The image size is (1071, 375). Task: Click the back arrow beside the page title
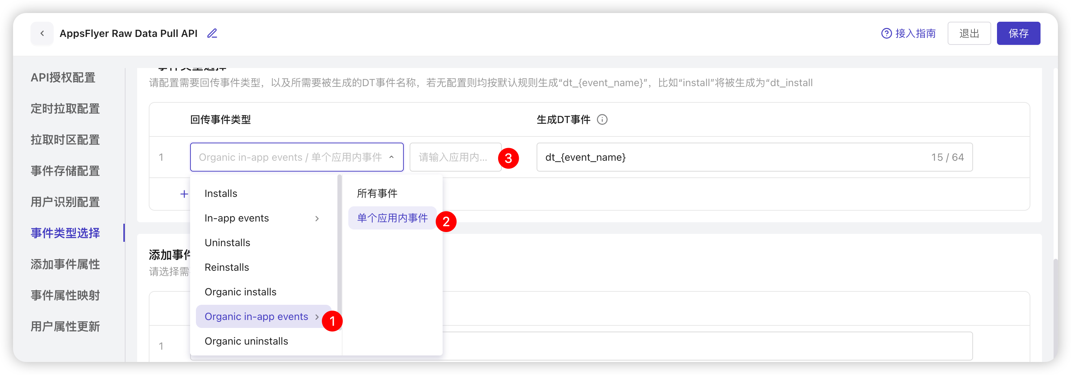(x=42, y=33)
